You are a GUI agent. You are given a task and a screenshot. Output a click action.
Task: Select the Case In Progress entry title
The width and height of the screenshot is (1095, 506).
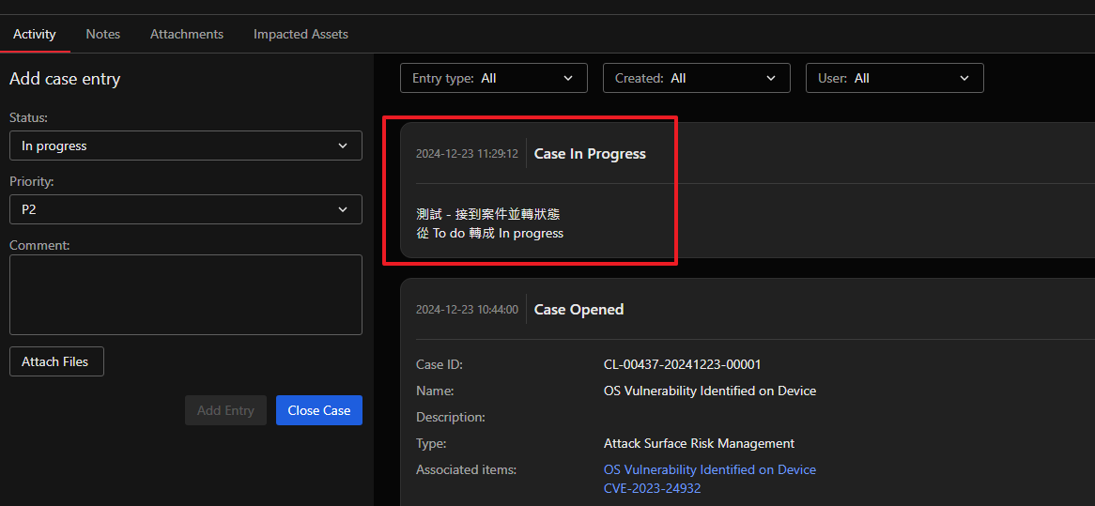point(590,154)
